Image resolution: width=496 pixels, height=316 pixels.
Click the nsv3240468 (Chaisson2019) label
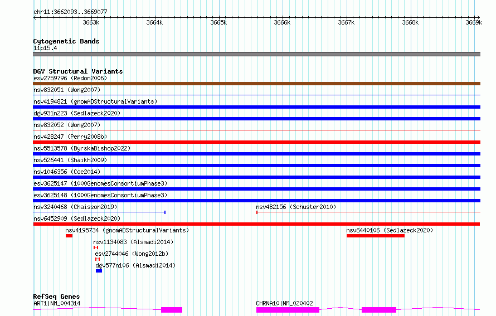coord(75,207)
